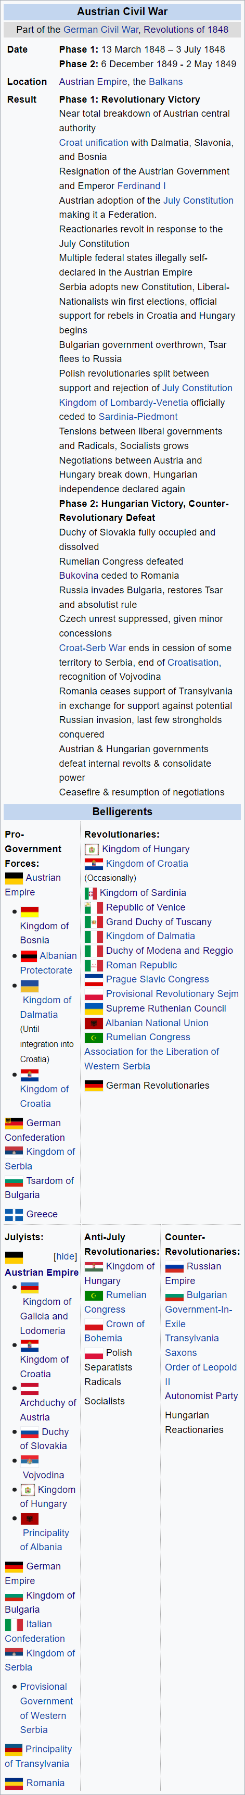The image size is (245, 1795).
Task: Follow the Balkans location link
Action: point(165,82)
